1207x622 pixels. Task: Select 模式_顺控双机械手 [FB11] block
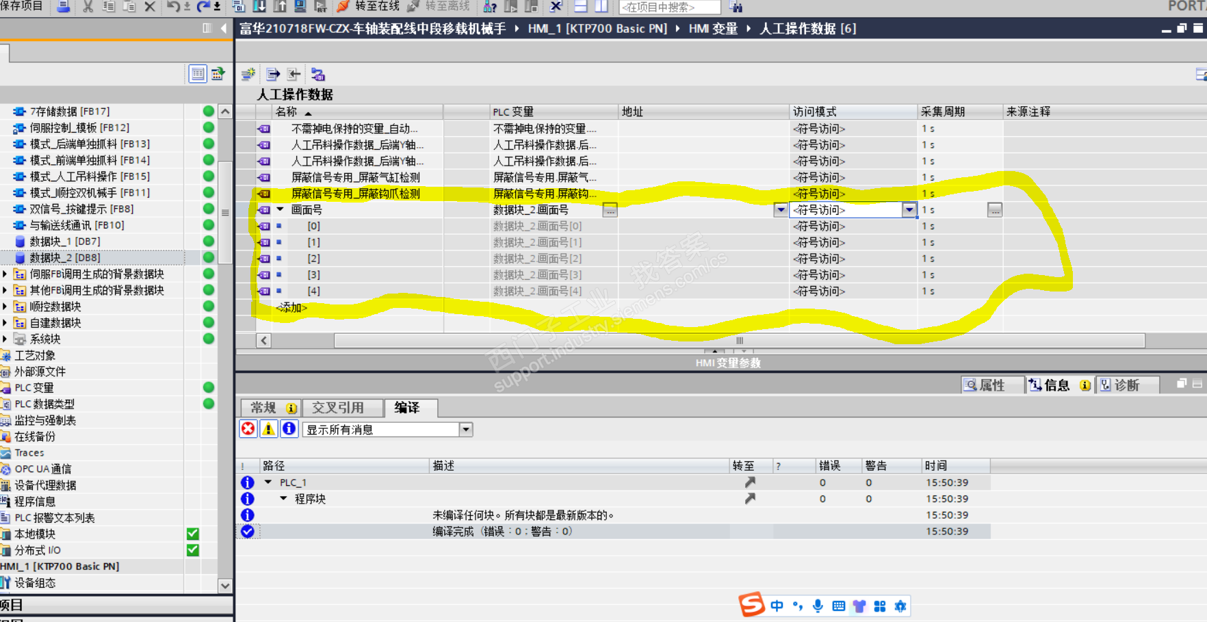point(90,192)
